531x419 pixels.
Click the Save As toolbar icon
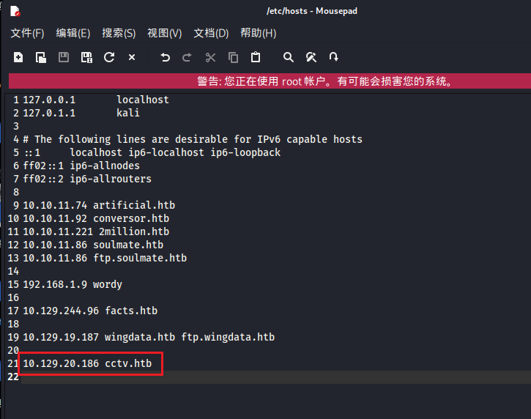tap(86, 57)
